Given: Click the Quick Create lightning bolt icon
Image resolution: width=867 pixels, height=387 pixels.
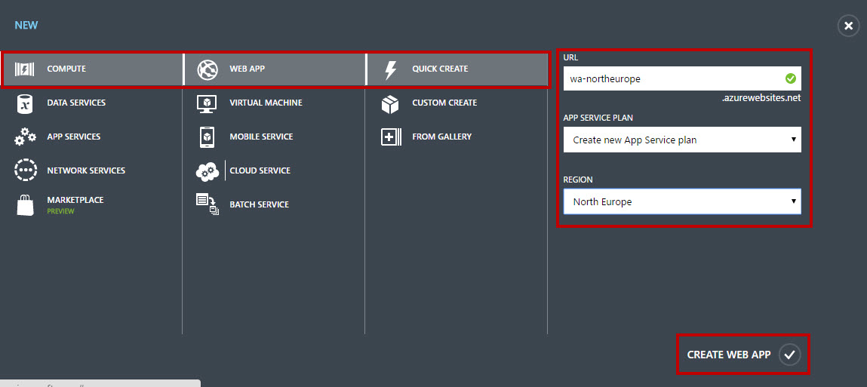Looking at the screenshot, I should (390, 69).
